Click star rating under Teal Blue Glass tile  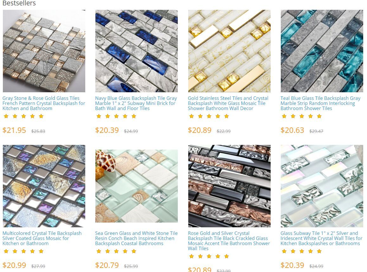(x=302, y=116)
